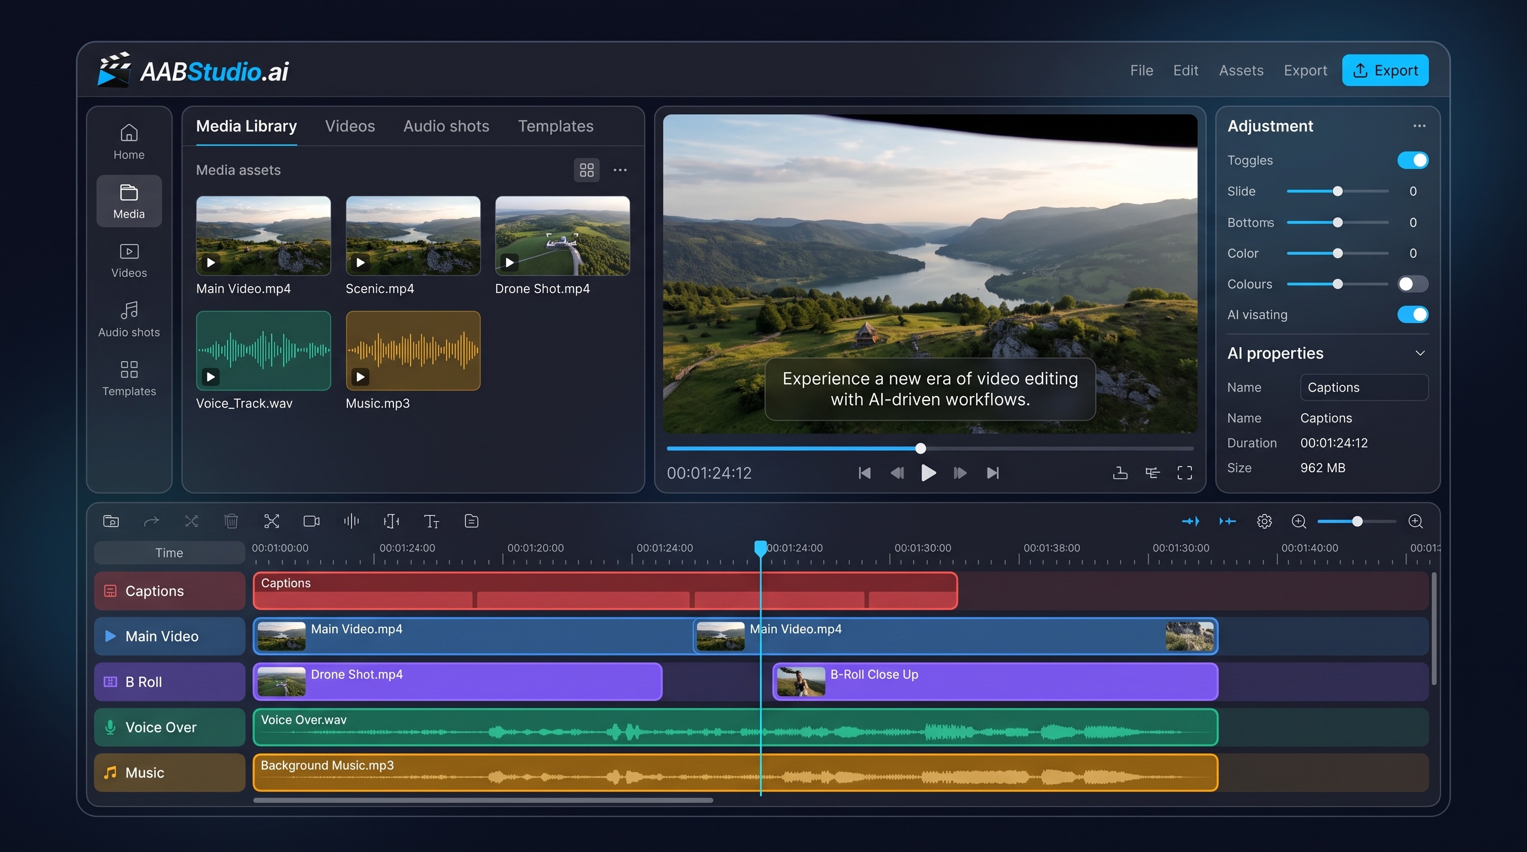1527x852 pixels.
Task: Open Audio shots in the sidebar
Action: [x=129, y=319]
